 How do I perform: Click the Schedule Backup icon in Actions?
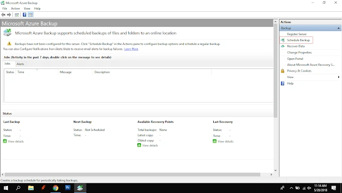point(283,40)
